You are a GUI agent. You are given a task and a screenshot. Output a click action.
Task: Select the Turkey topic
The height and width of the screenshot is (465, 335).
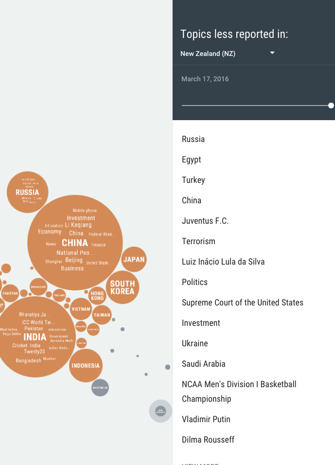194,180
